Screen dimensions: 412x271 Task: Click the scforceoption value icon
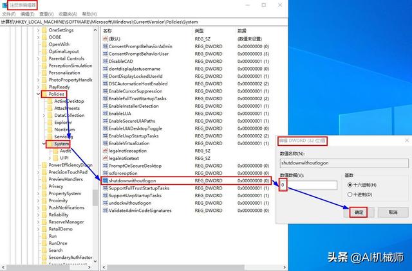[x=106, y=173]
